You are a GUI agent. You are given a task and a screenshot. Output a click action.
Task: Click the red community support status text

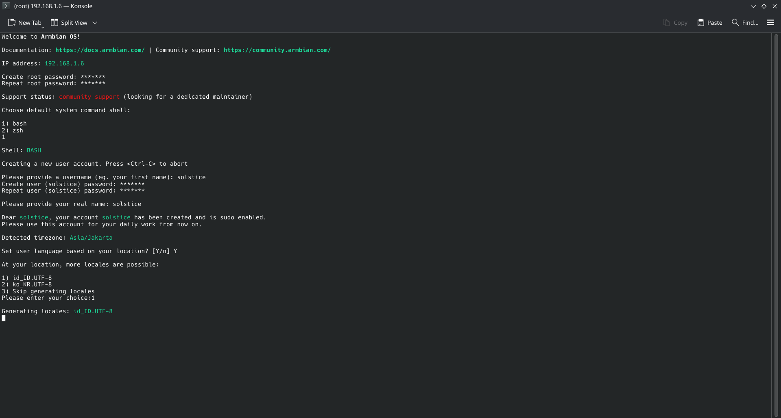point(89,97)
